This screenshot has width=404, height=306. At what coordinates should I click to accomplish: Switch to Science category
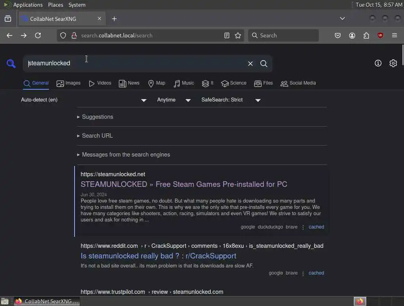(x=234, y=83)
